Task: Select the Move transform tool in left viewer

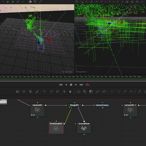Action: click(30, 2)
